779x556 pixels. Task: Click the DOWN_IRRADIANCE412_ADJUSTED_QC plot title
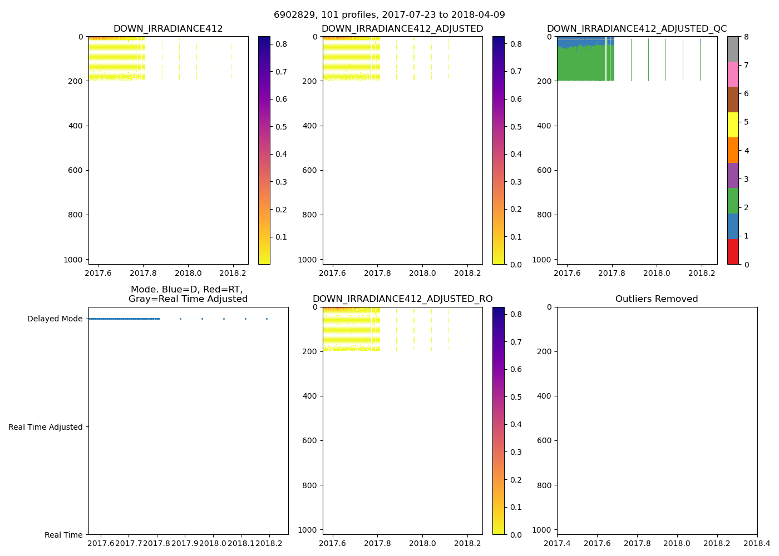[637, 29]
